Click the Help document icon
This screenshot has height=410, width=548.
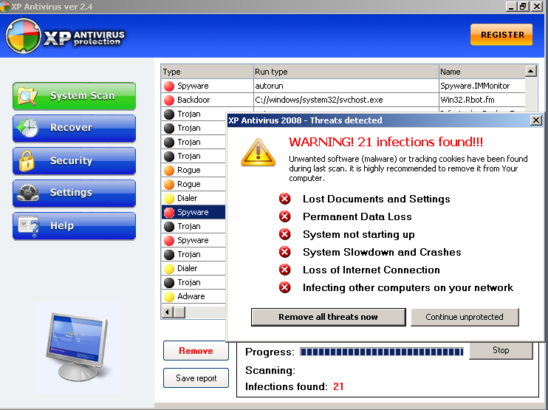[28, 226]
